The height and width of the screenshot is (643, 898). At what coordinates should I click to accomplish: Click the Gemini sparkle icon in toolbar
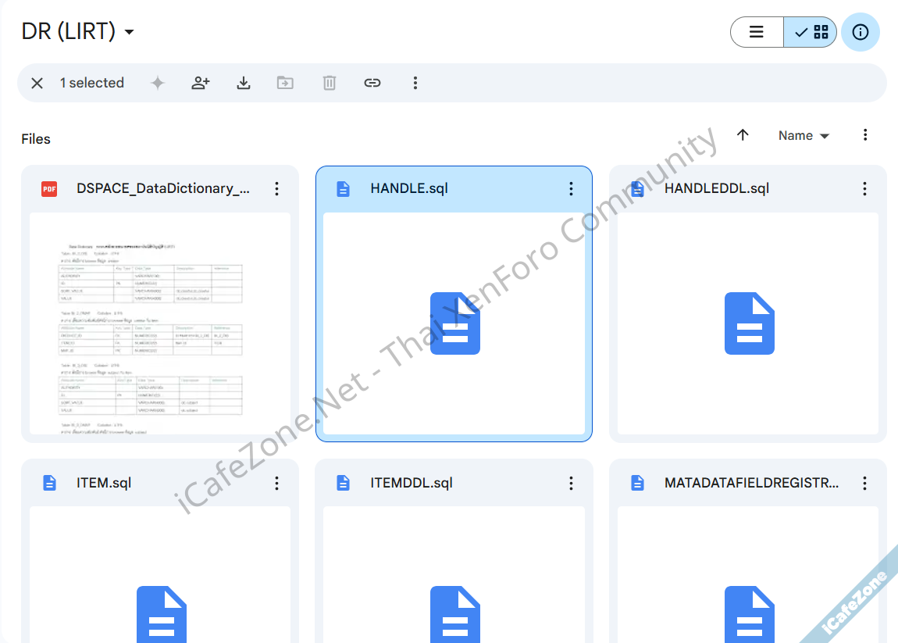pos(158,83)
